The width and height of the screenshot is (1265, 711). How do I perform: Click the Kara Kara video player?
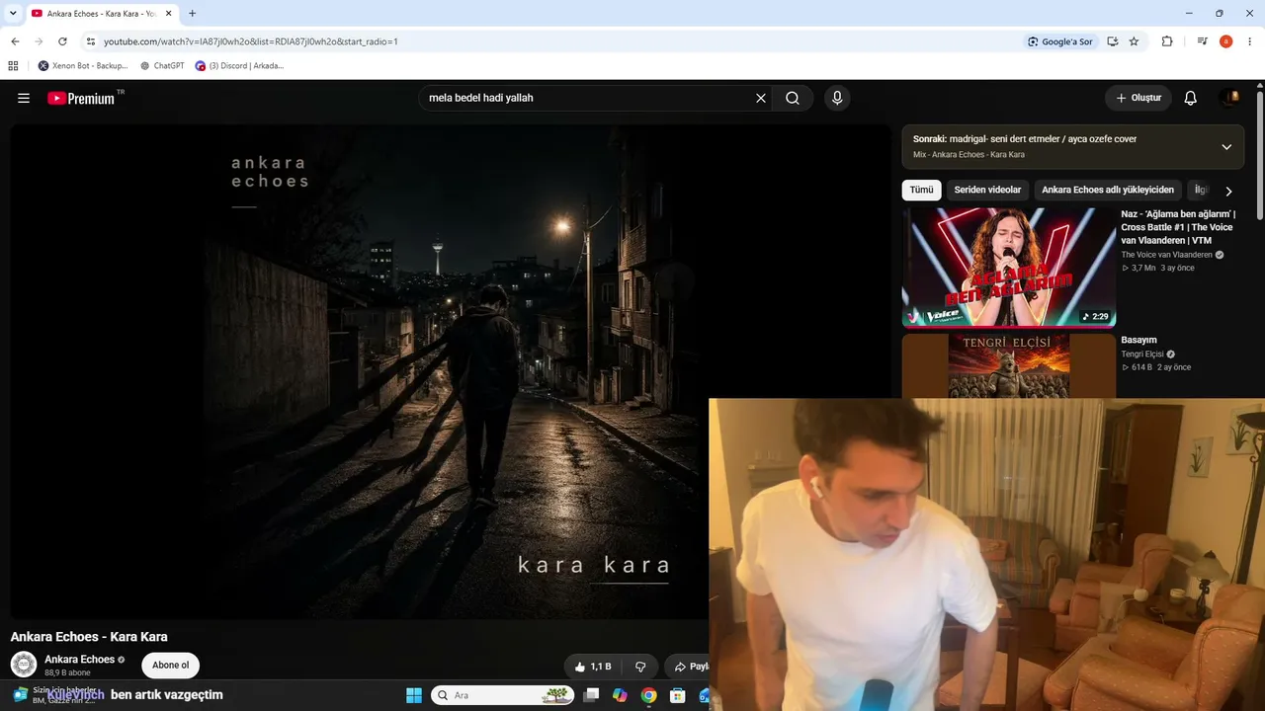[x=452, y=371]
